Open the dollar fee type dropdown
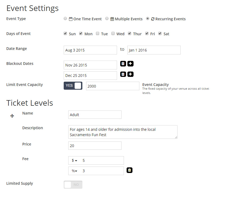Screen dimensions: 238x197 74,160
